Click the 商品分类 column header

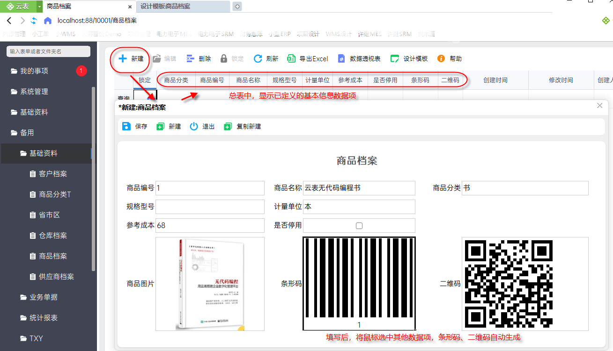pos(176,80)
